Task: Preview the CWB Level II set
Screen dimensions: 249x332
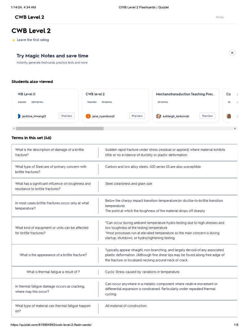Action: tap(67, 116)
